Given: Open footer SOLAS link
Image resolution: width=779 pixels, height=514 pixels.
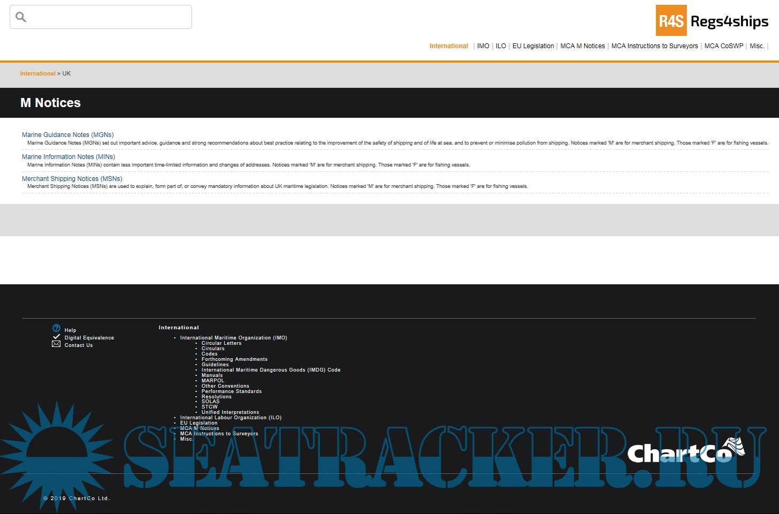Looking at the screenshot, I should pyautogui.click(x=210, y=402).
